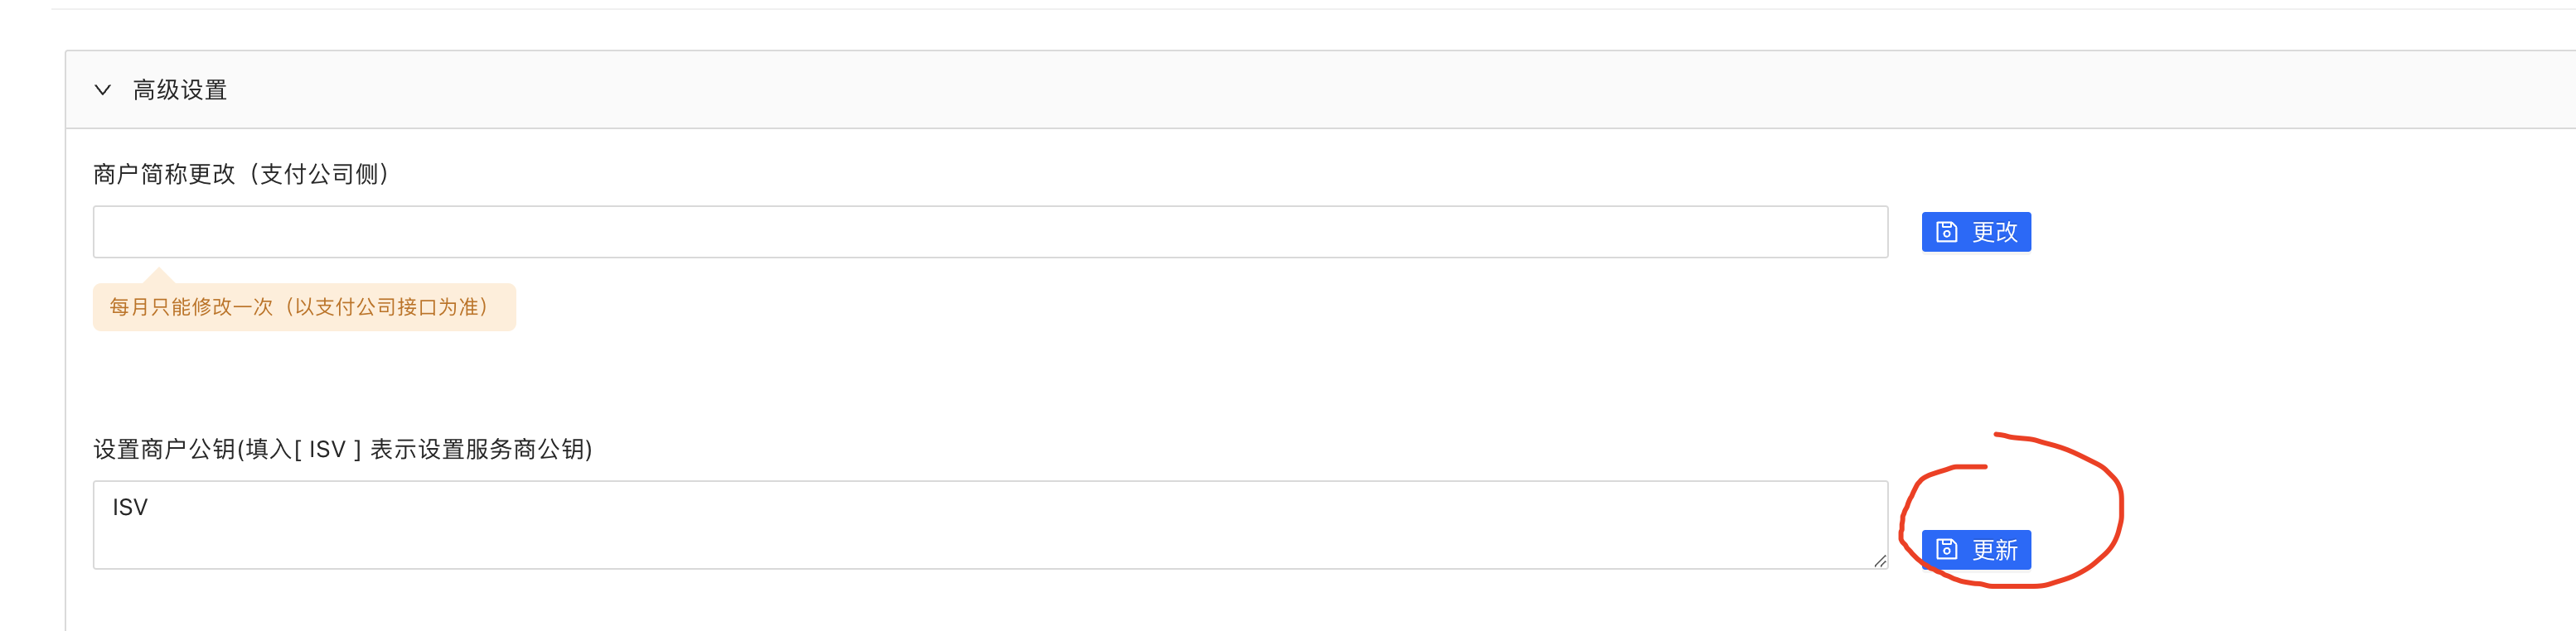The image size is (2576, 631).
Task: Click the save icon on 更新 button
Action: [1946, 549]
